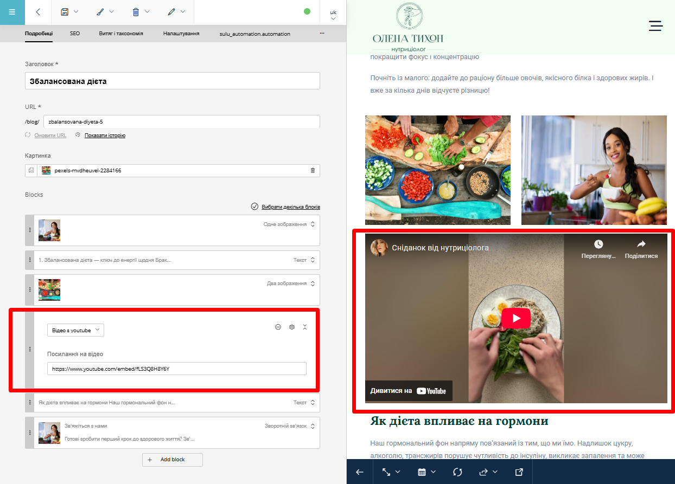The height and width of the screenshot is (484, 675).
Task: Click the save disk icon
Action: [x=65, y=12]
